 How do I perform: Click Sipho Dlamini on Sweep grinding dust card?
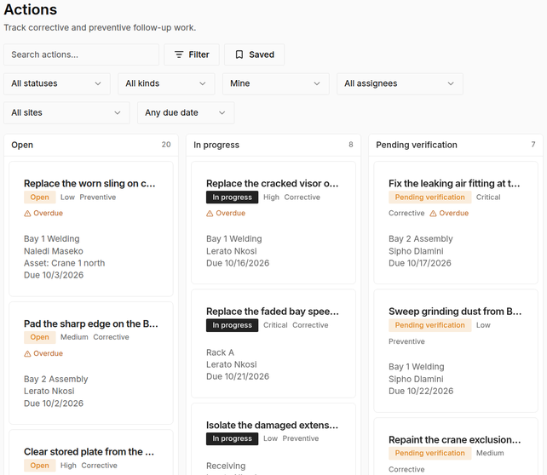416,379
